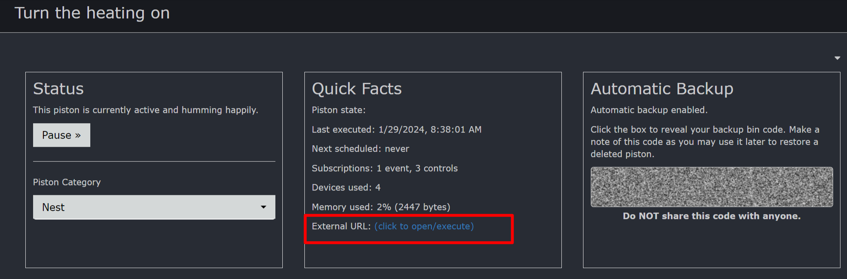Expand the small caret at top right
This screenshot has width=847, height=279.
coord(837,58)
